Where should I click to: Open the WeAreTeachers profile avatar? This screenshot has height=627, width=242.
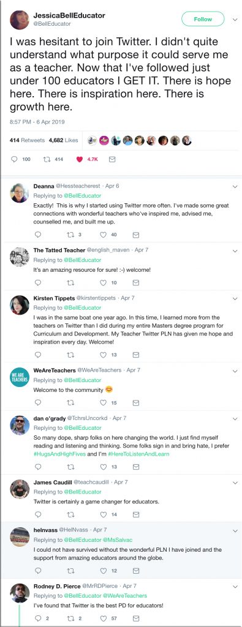tap(19, 378)
